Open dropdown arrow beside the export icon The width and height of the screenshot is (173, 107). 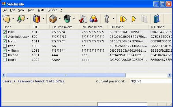tap(27, 18)
